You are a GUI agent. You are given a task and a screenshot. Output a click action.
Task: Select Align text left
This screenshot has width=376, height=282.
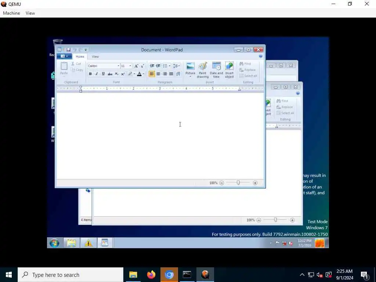[x=152, y=74]
